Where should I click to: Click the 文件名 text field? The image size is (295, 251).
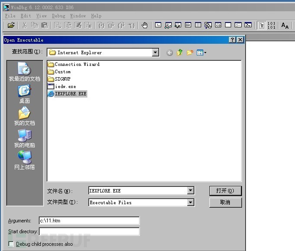(138, 191)
